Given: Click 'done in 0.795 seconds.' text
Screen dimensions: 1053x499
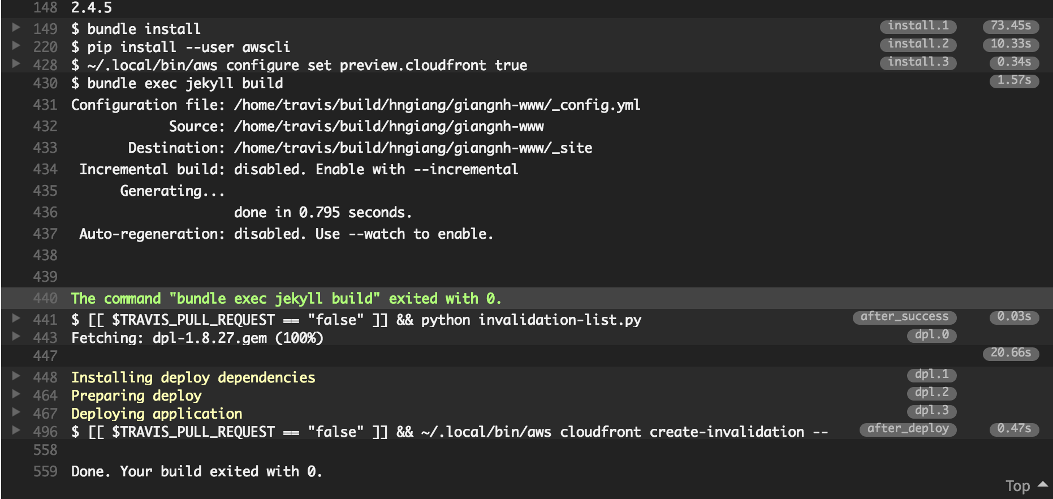Looking at the screenshot, I should pyautogui.click(x=323, y=212).
